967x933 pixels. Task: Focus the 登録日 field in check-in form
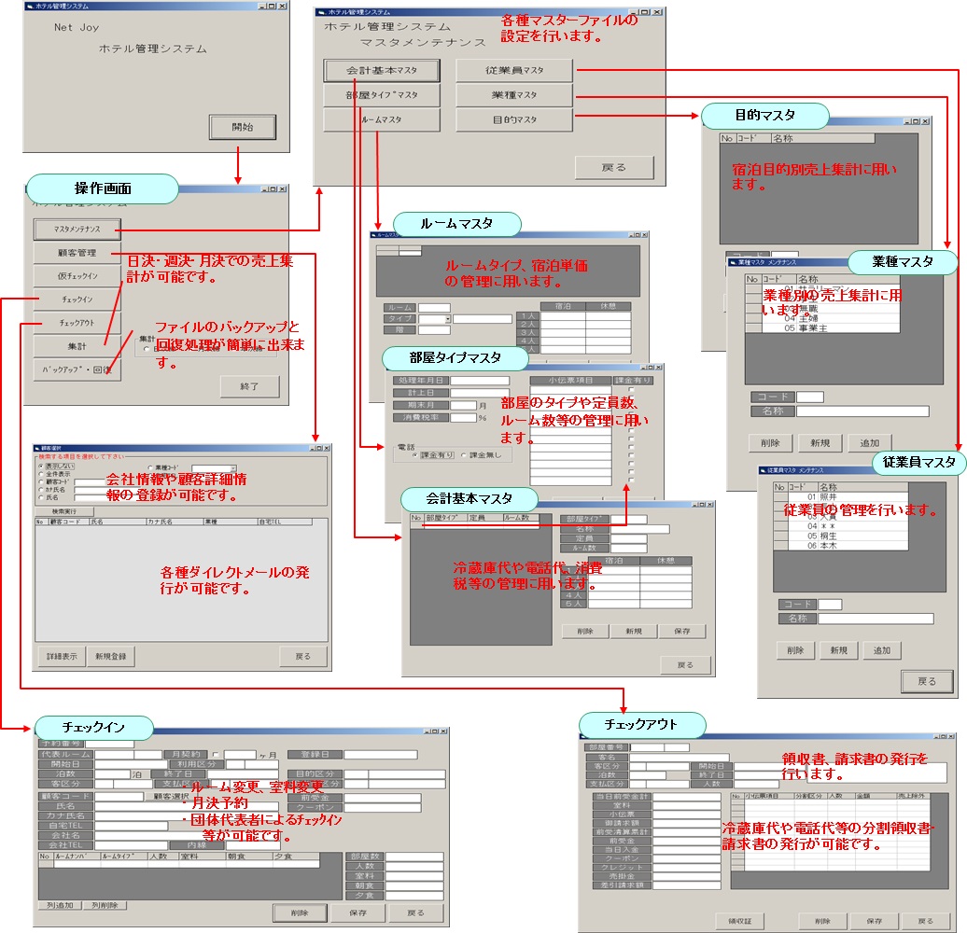pyautogui.click(x=381, y=754)
